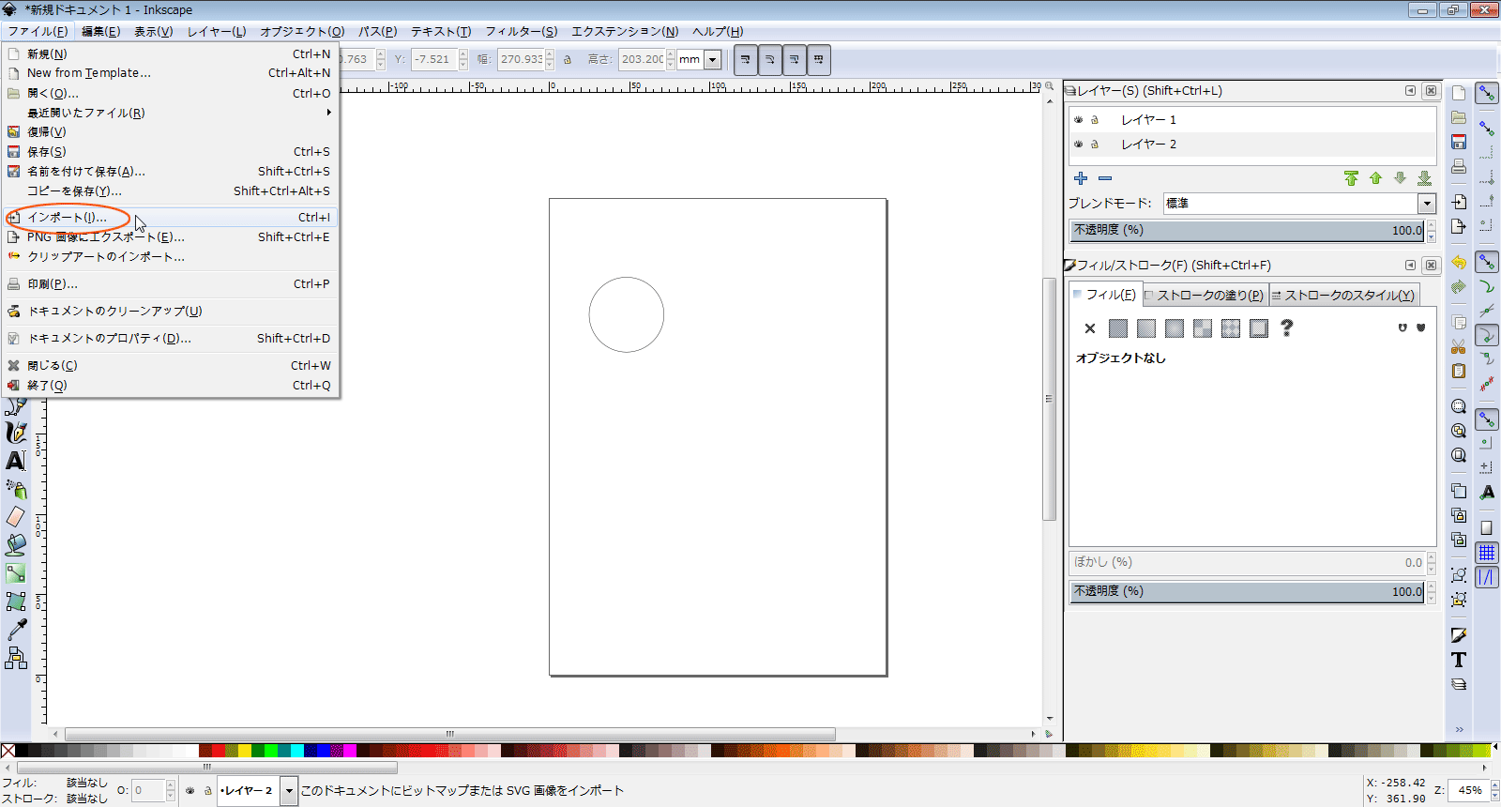1501x807 pixels.
Task: Expand the current layer selector in status bar
Action: pyautogui.click(x=290, y=790)
